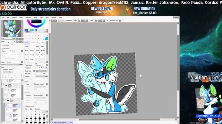This screenshot has width=222, height=124.
Task: Toggle visibility of Layer37
Action: [x=7, y=110]
